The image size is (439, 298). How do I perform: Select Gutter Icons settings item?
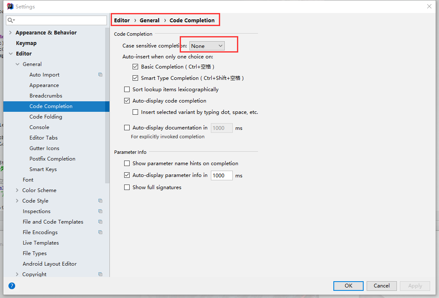tap(44, 148)
